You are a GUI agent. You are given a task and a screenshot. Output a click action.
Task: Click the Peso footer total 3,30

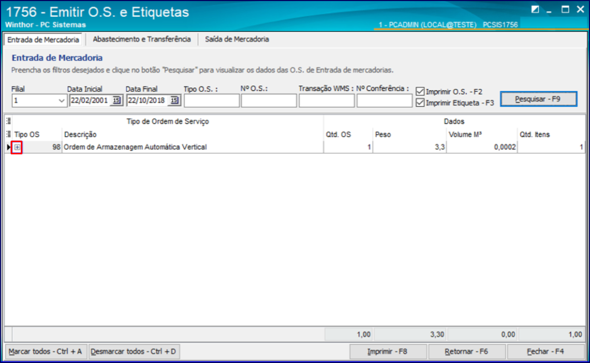410,335
